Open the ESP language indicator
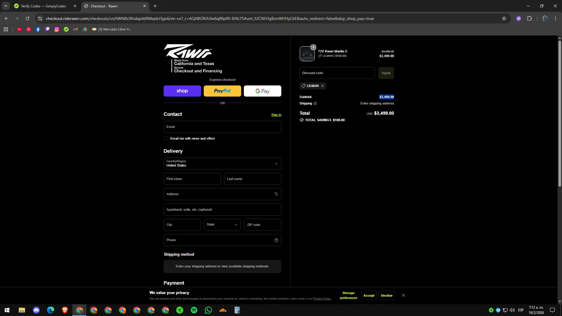 coord(521,310)
